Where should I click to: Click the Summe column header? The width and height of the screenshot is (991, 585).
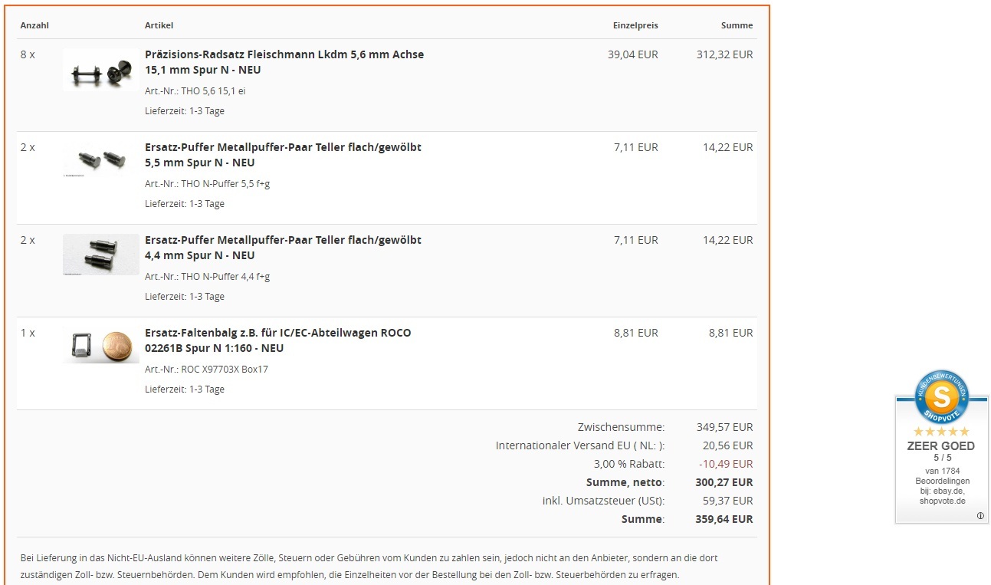(x=737, y=25)
